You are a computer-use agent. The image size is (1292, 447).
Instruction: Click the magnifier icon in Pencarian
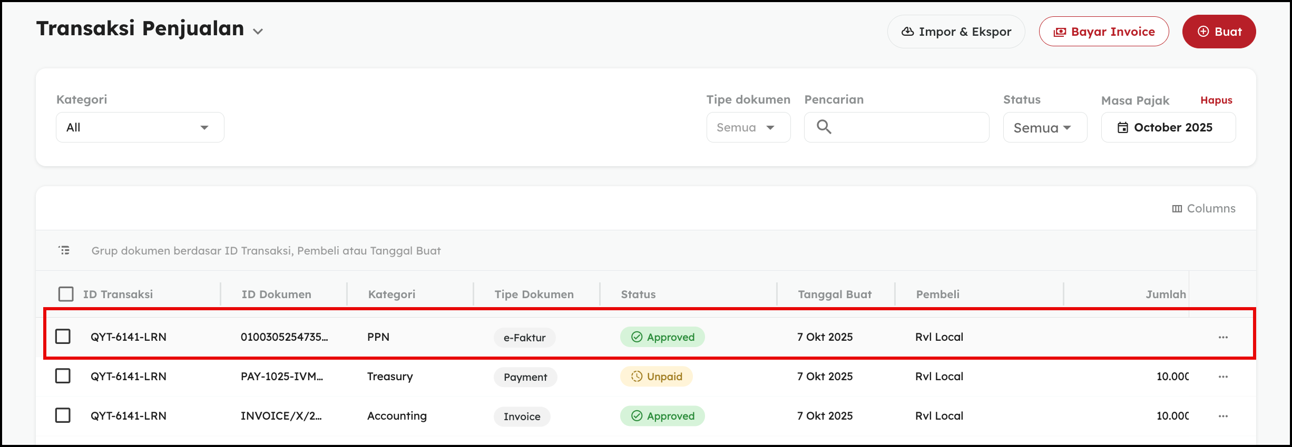point(824,127)
